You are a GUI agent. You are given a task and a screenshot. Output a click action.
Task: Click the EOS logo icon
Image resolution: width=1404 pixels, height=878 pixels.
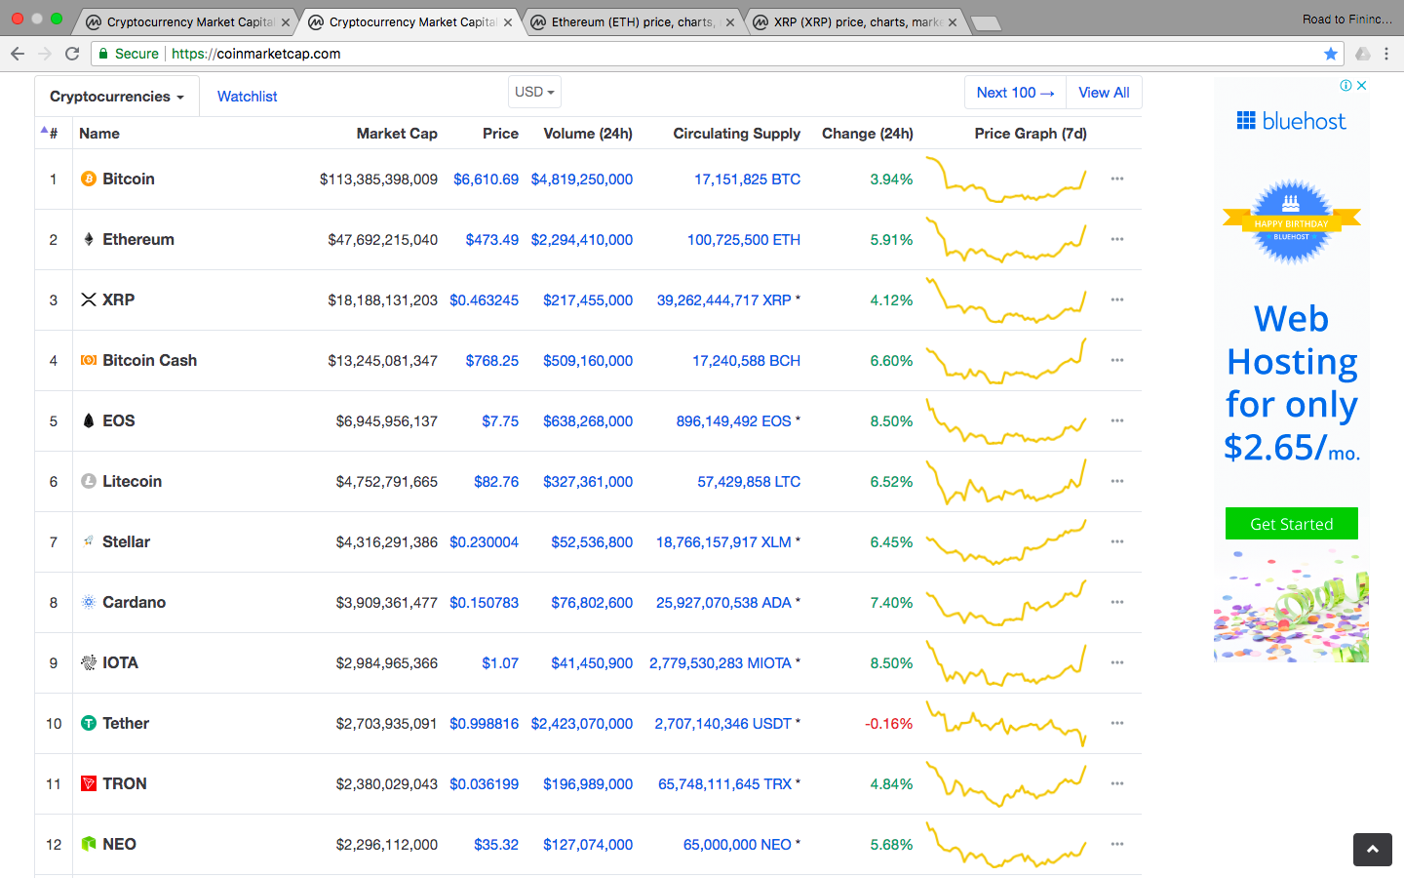coord(89,420)
